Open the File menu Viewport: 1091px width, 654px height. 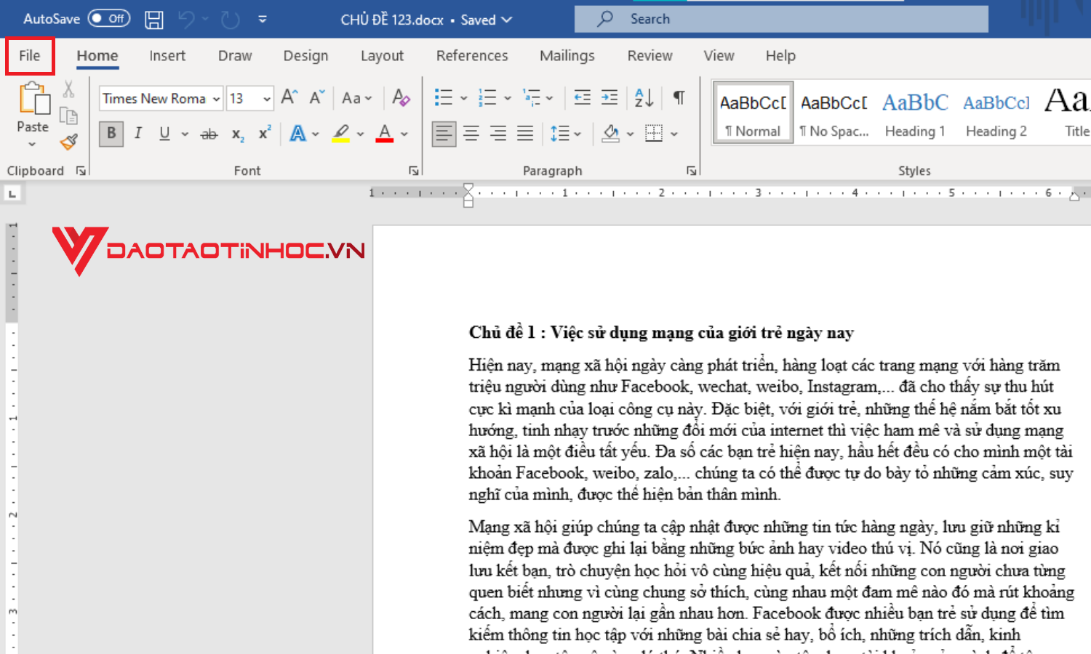30,55
